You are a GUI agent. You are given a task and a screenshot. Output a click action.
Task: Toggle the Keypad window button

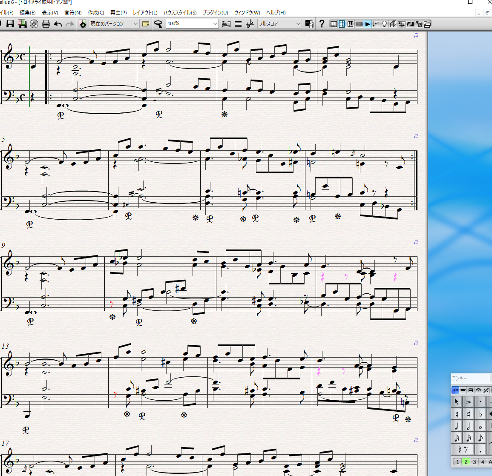pyautogui.click(x=342, y=24)
